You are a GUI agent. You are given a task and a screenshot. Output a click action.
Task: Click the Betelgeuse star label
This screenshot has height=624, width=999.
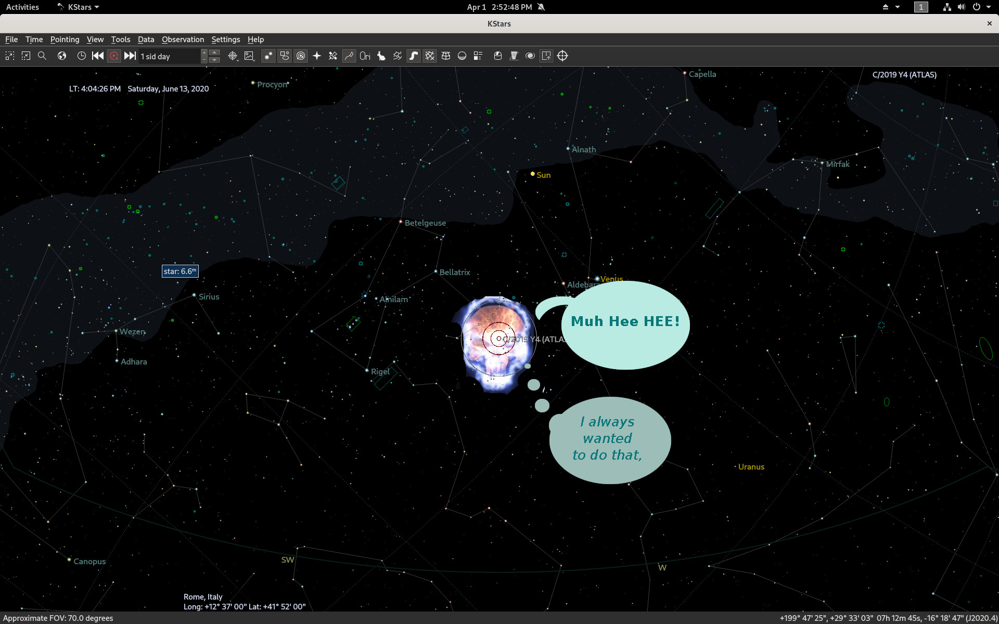coord(425,223)
